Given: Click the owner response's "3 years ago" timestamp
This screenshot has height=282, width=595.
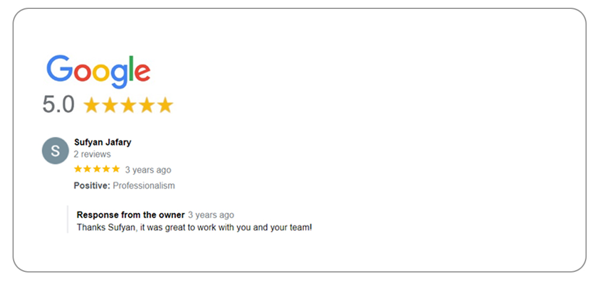Looking at the screenshot, I should click(211, 215).
